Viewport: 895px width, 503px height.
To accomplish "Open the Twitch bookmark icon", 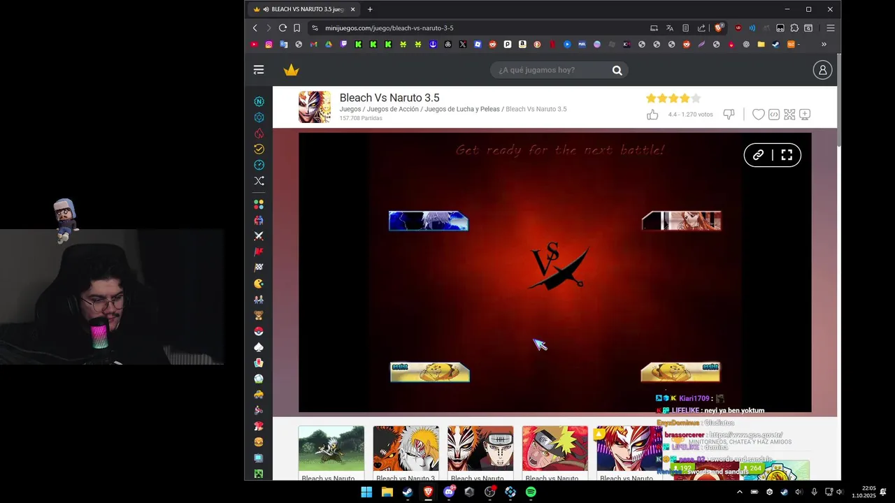I will point(343,44).
